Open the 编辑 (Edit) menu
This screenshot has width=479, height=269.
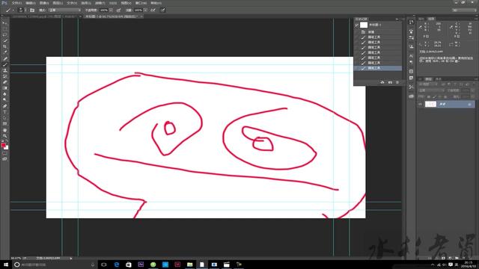coord(31,3)
